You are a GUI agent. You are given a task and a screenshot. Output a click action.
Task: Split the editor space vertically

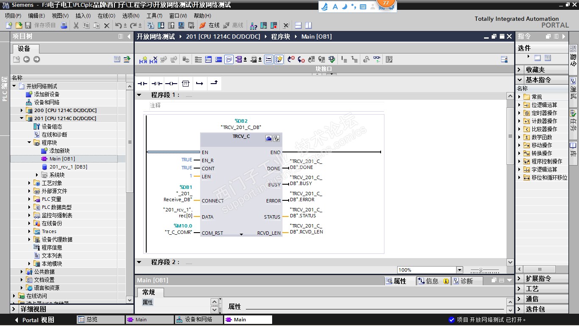308,25
